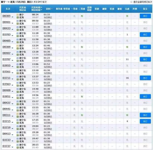Click the no-seat count 11 for D3707
The height and width of the screenshot is (150, 153).
127,59
